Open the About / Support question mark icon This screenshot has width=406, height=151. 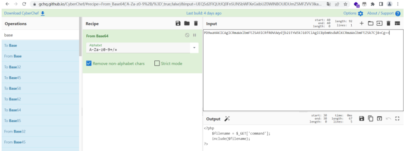398,13
